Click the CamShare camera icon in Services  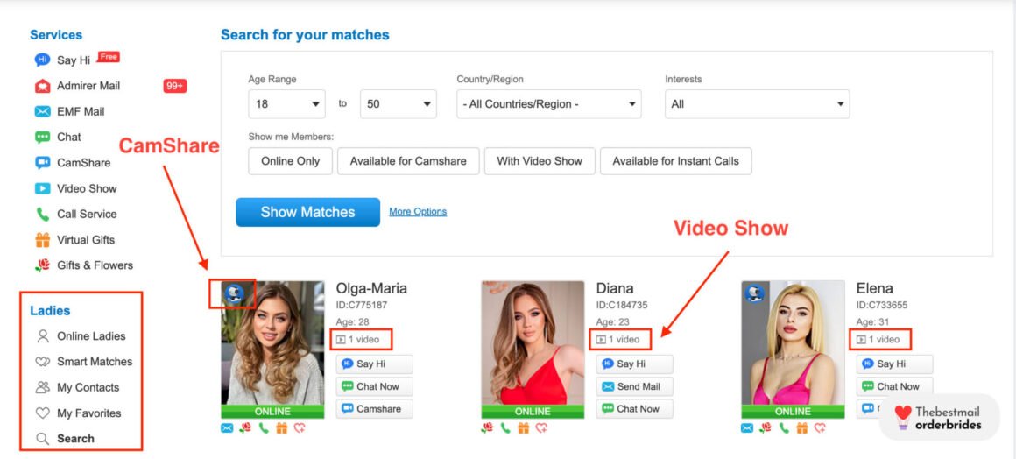tap(42, 163)
